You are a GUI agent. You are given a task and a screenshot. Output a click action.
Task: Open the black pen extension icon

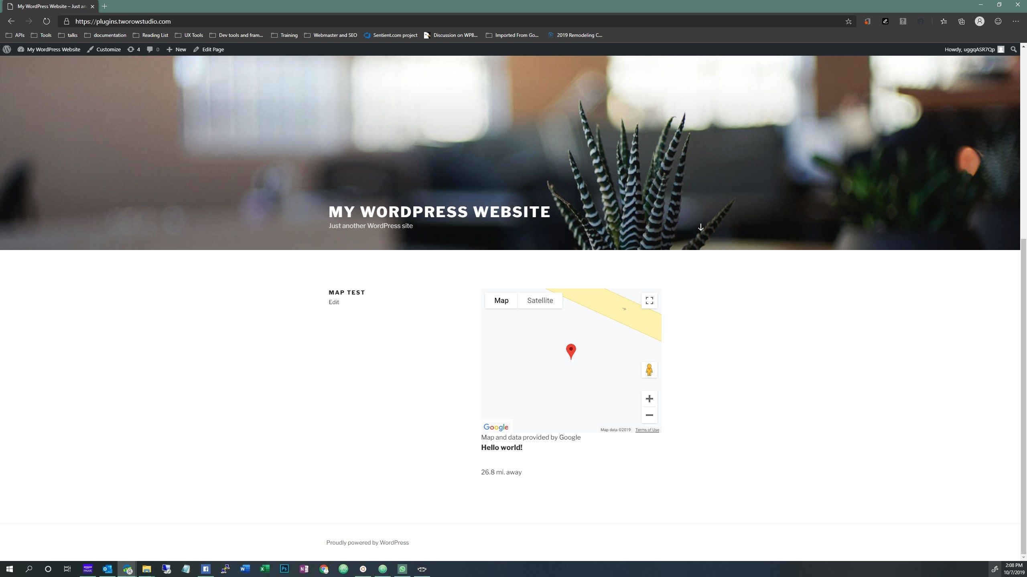885,22
